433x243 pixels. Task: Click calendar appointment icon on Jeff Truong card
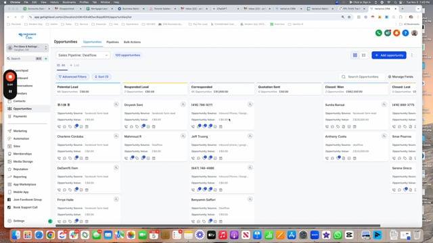click(x=221, y=159)
